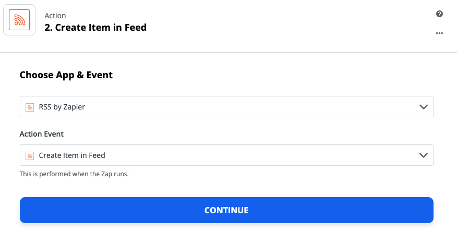Click the 'Choose App & Event' section heading

(66, 75)
